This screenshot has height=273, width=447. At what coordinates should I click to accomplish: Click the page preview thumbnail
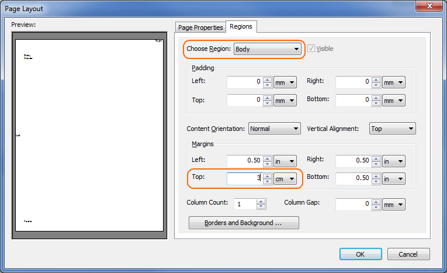click(89, 134)
